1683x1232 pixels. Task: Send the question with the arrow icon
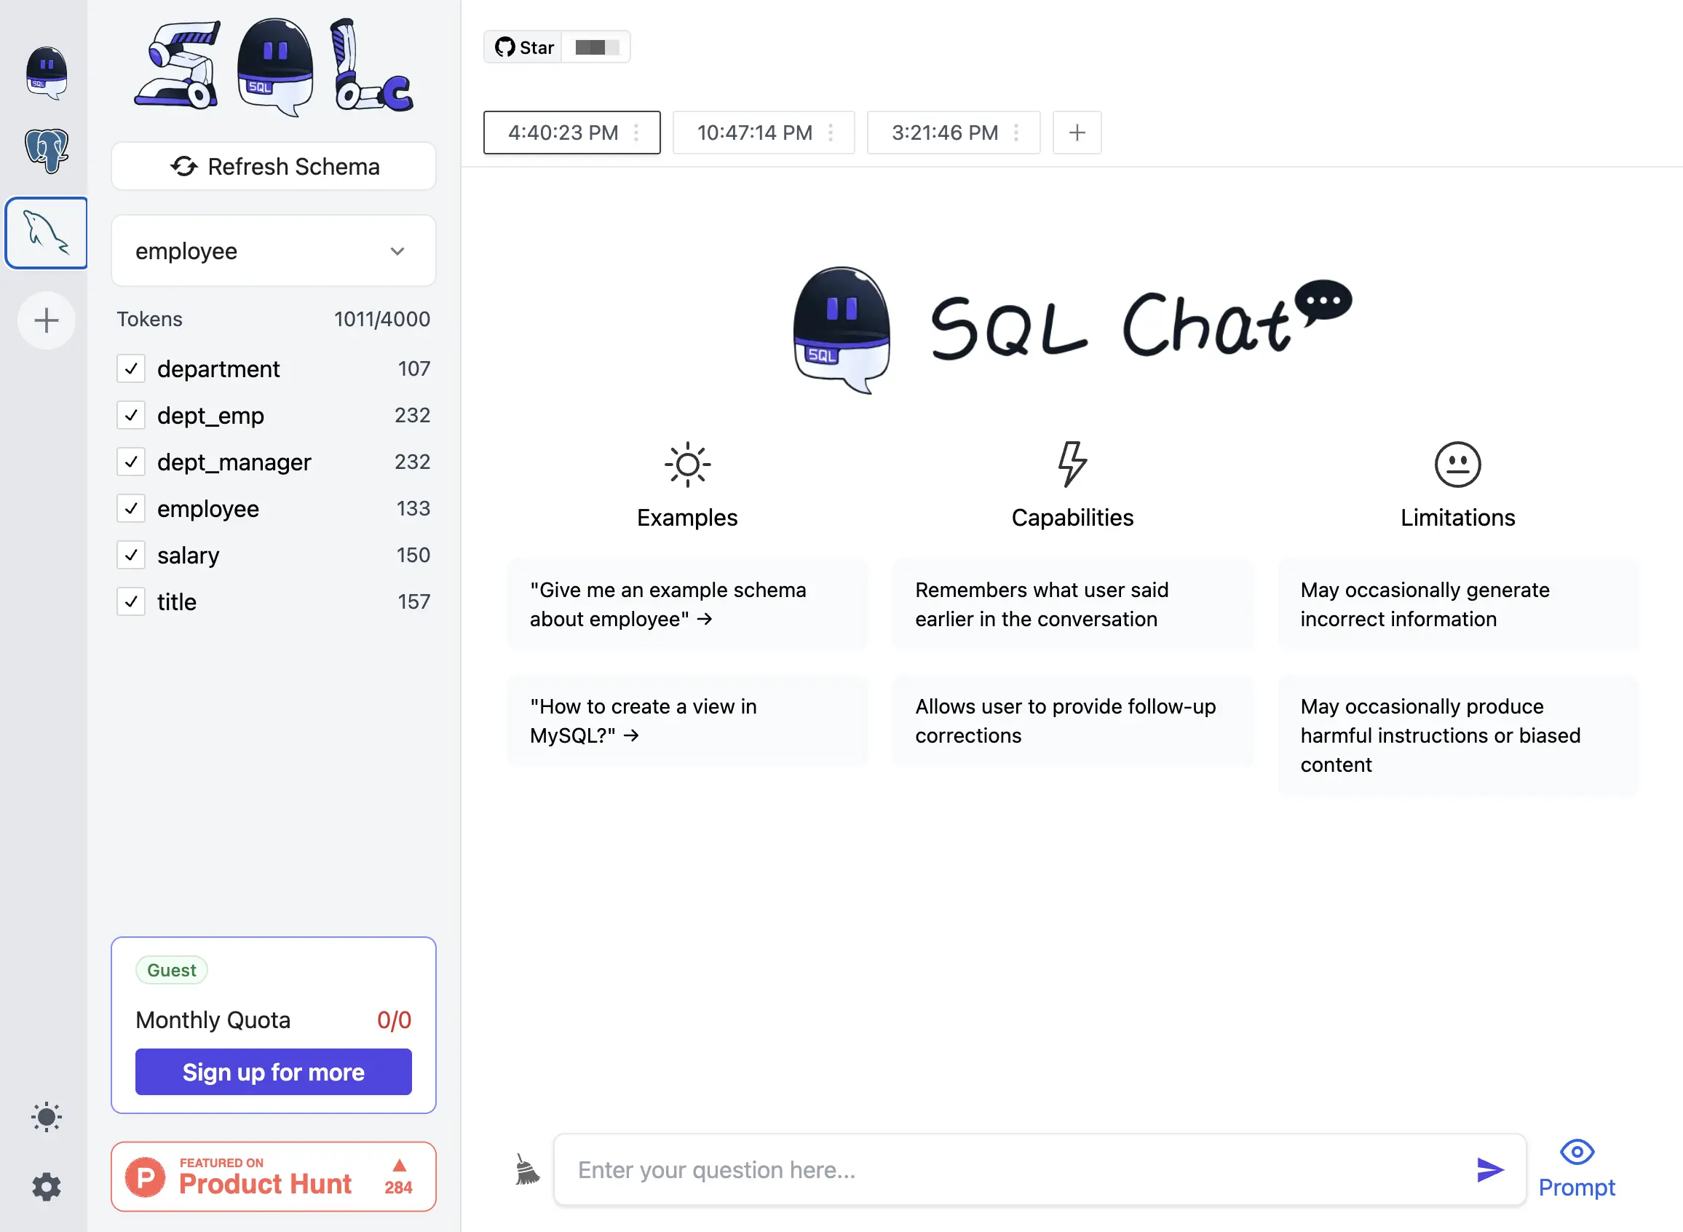pos(1489,1169)
